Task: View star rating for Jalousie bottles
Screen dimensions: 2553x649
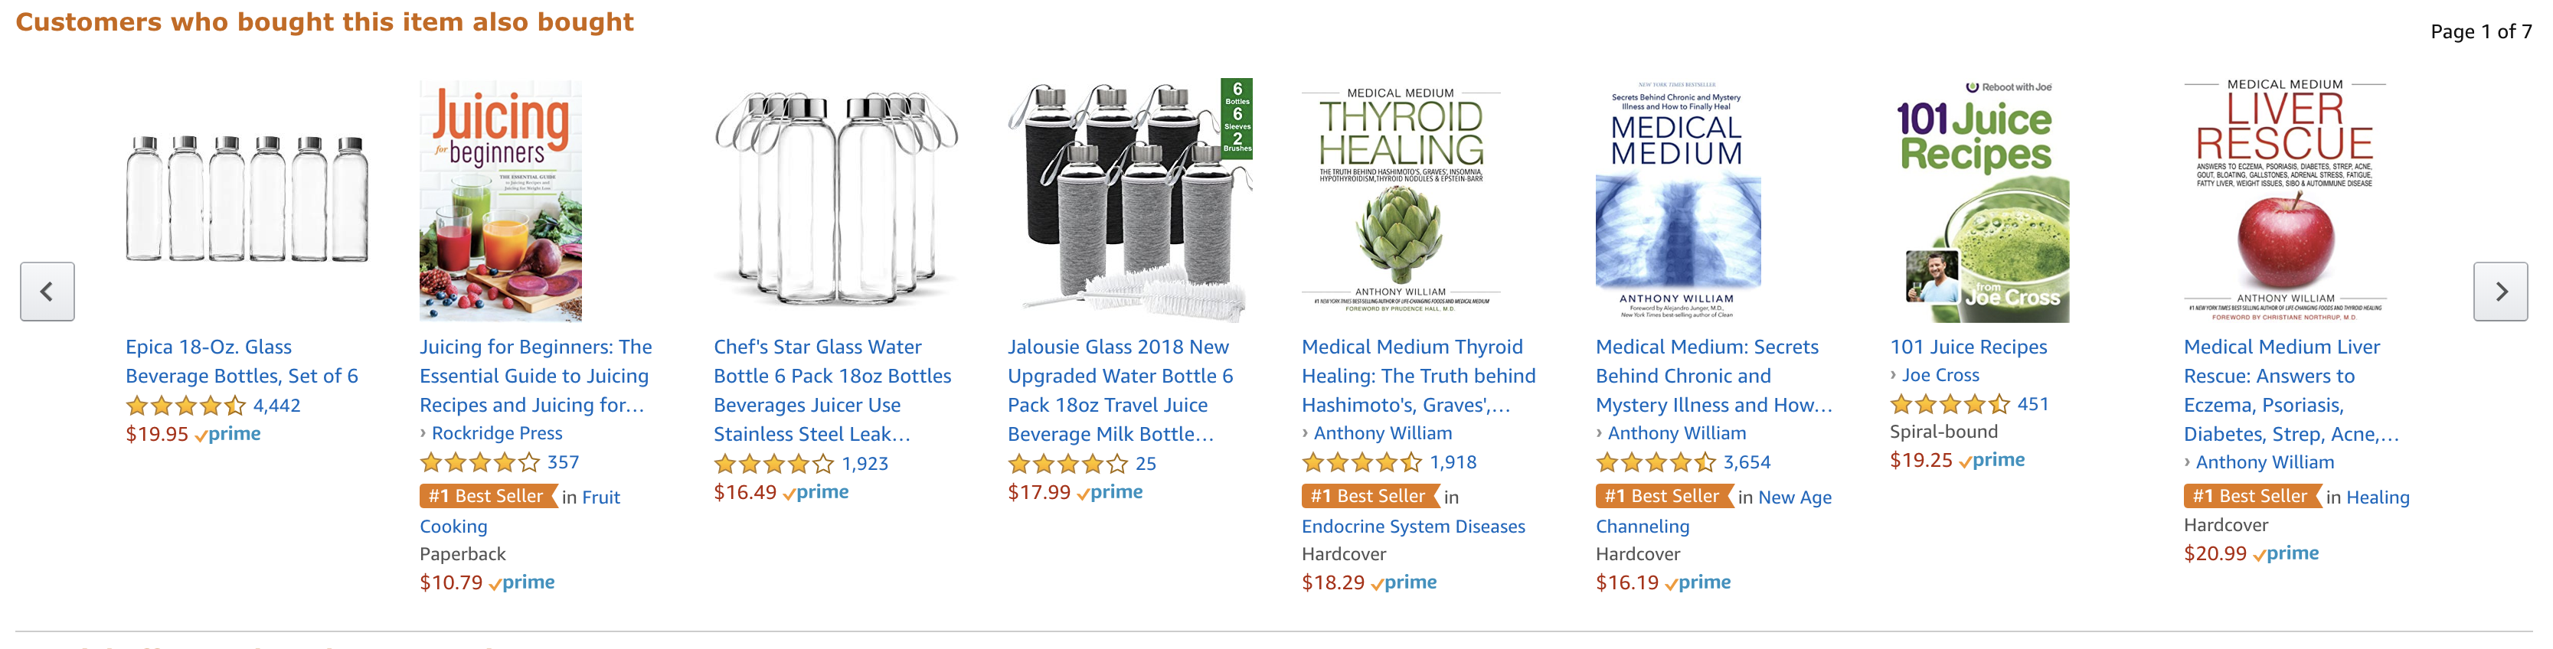Action: pos(1067,464)
